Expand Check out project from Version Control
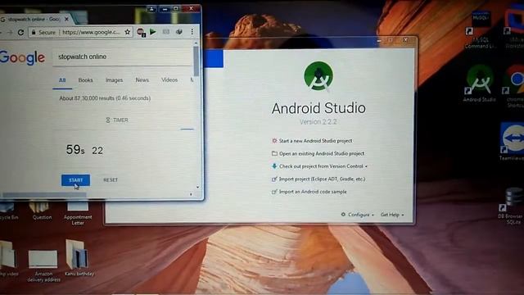 [323, 166]
